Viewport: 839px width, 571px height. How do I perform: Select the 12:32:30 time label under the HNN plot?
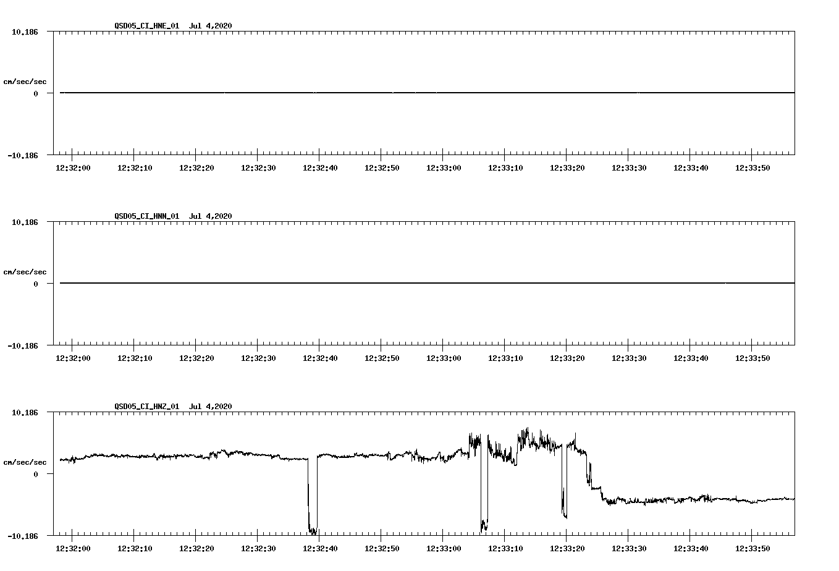click(x=258, y=358)
